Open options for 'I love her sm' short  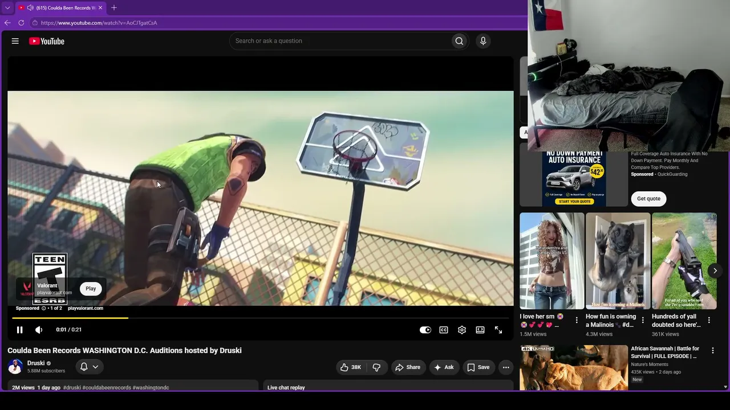pos(577,320)
